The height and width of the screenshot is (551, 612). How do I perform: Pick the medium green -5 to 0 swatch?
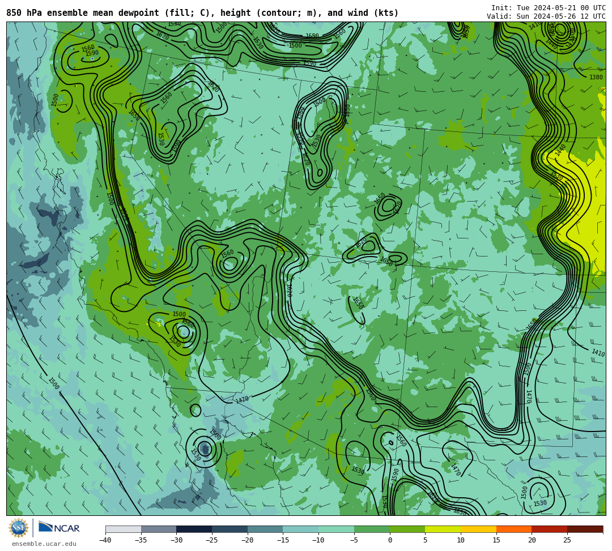(x=372, y=529)
